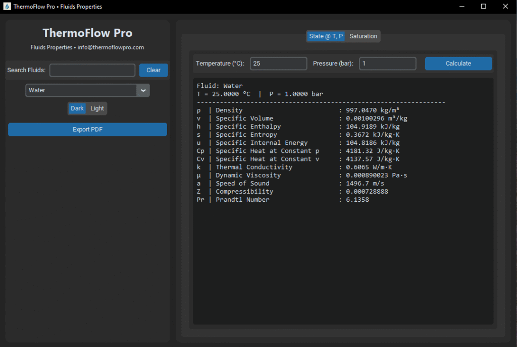517x347 pixels.
Task: Close the ThermoFlow Pro window
Action: 505,7
